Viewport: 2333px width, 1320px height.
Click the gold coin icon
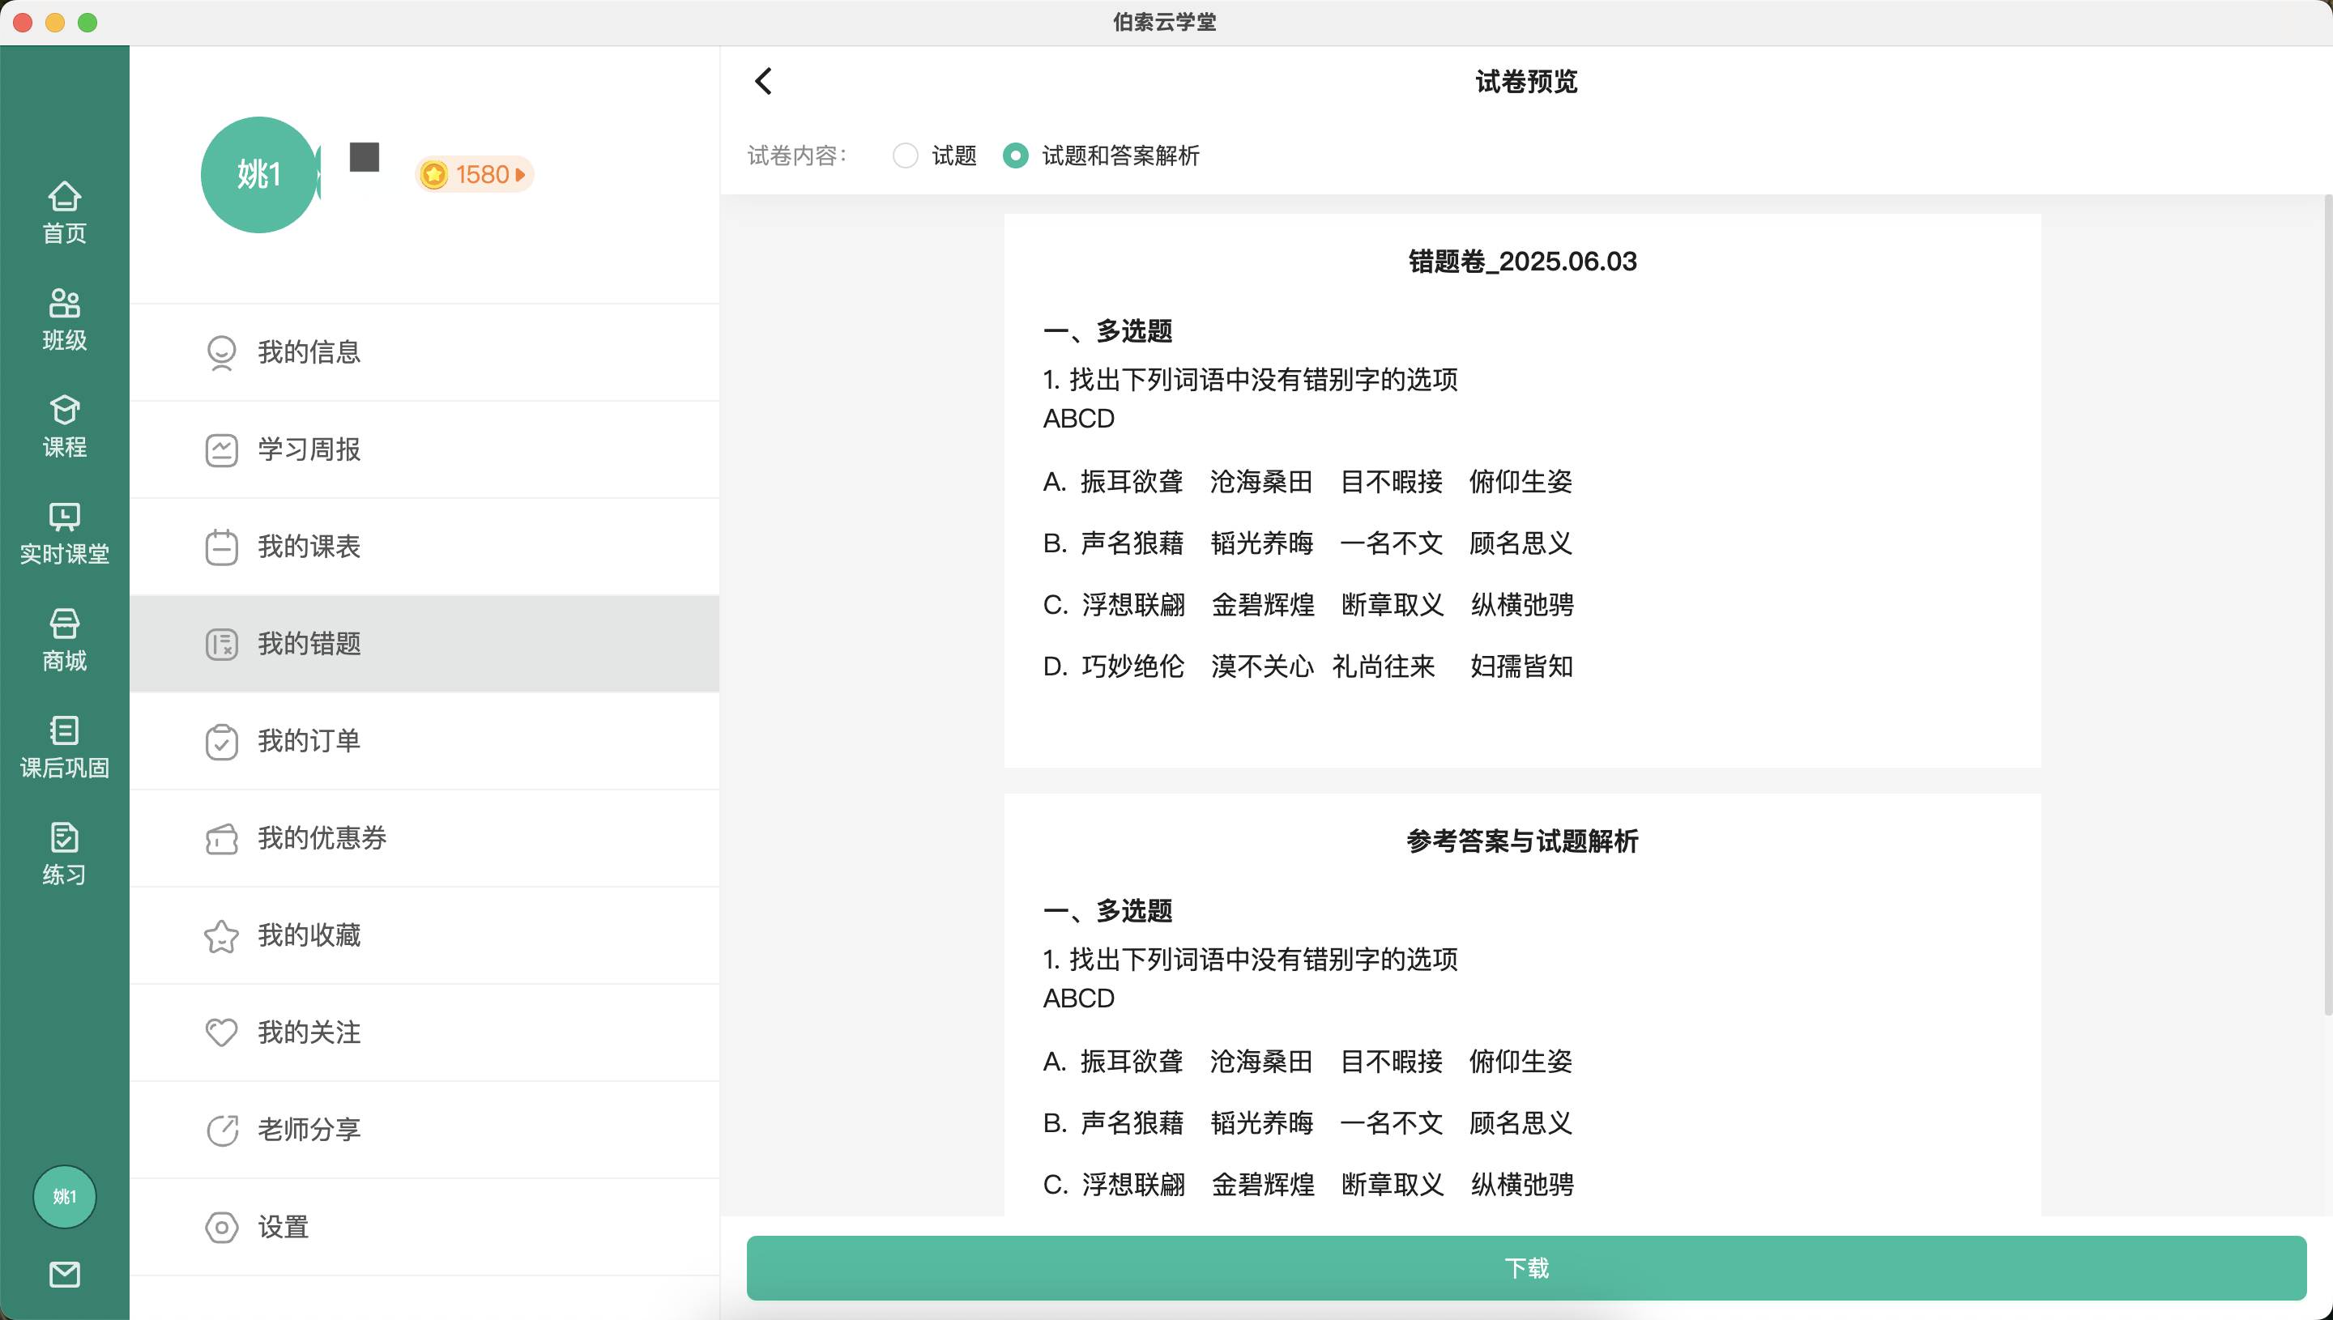pyautogui.click(x=434, y=174)
